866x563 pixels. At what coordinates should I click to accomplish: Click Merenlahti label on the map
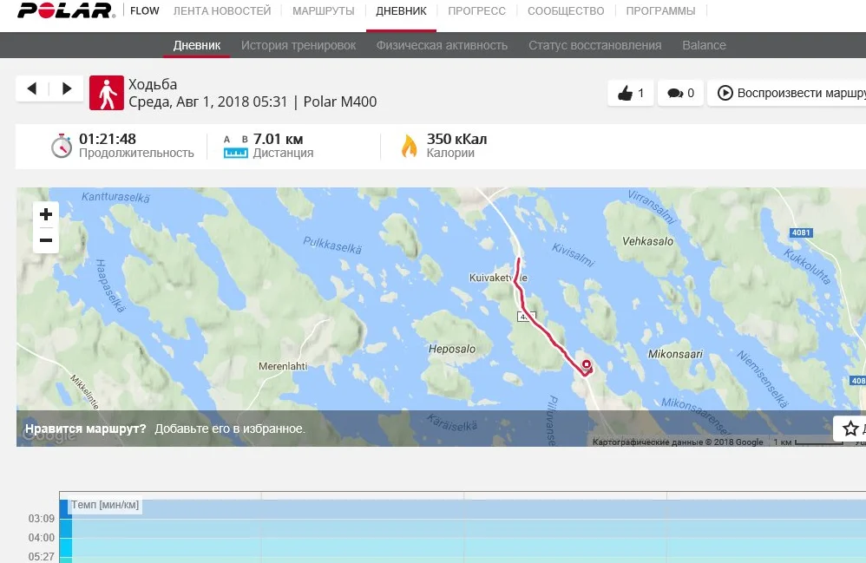pos(283,366)
